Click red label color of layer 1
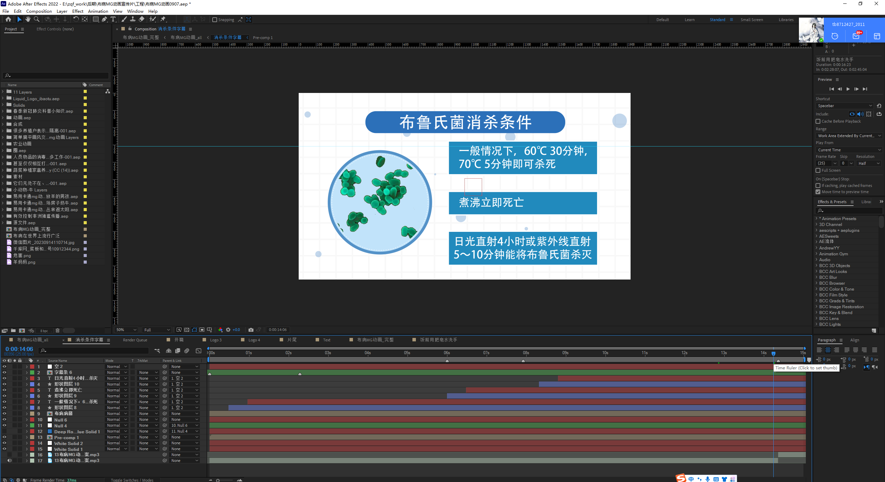885x482 pixels. click(32, 367)
